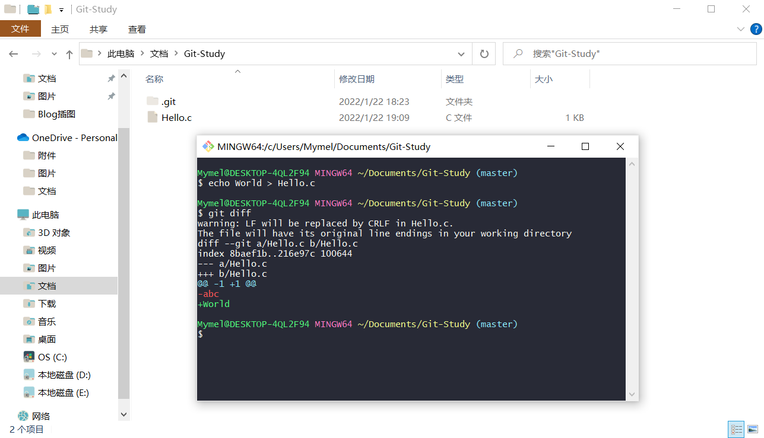
Task: Open pinned 文档 in quick access
Action: tap(47, 78)
